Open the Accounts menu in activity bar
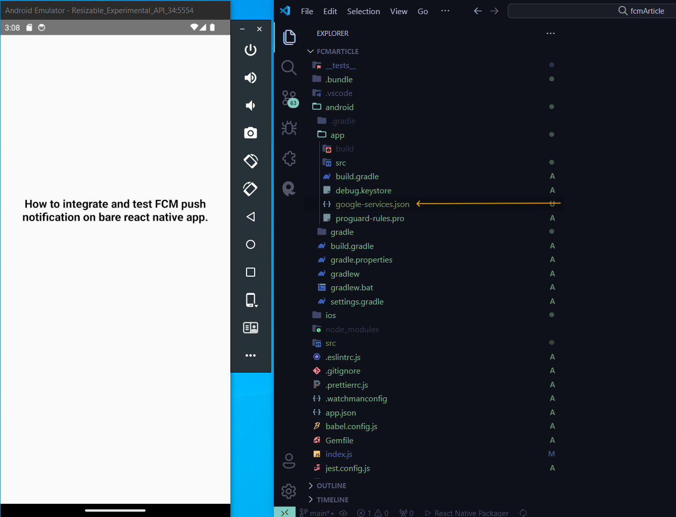676x517 pixels. click(x=289, y=461)
